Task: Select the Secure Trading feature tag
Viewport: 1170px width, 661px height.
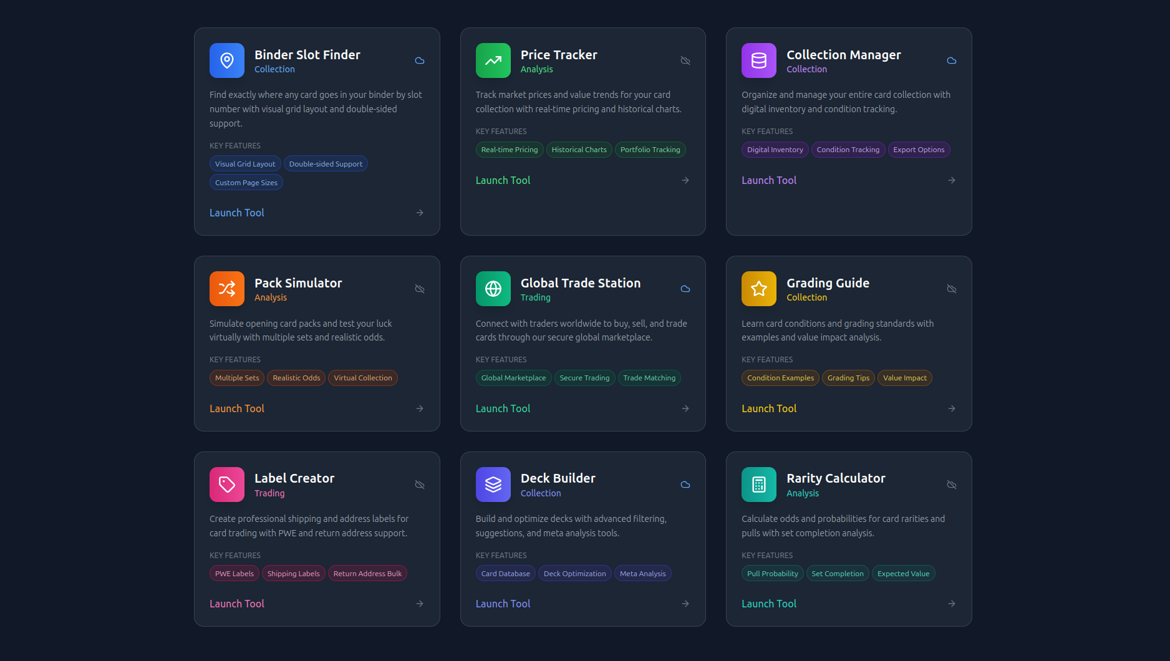Action: tap(584, 378)
